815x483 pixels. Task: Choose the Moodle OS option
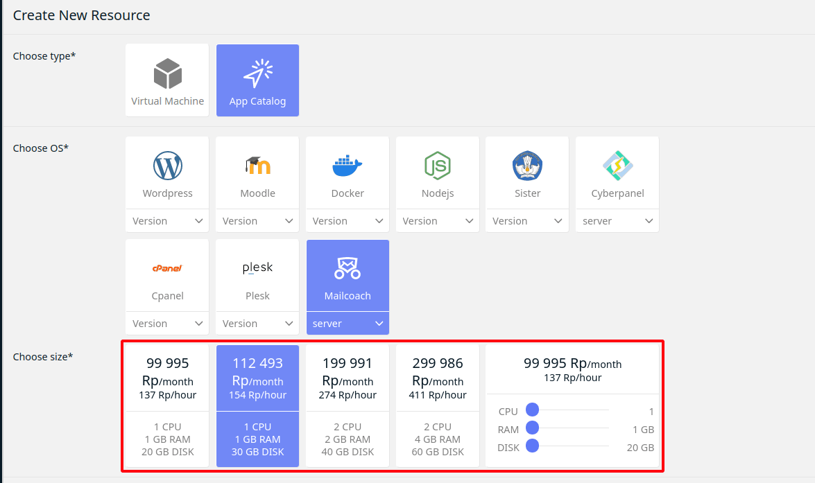pyautogui.click(x=257, y=172)
